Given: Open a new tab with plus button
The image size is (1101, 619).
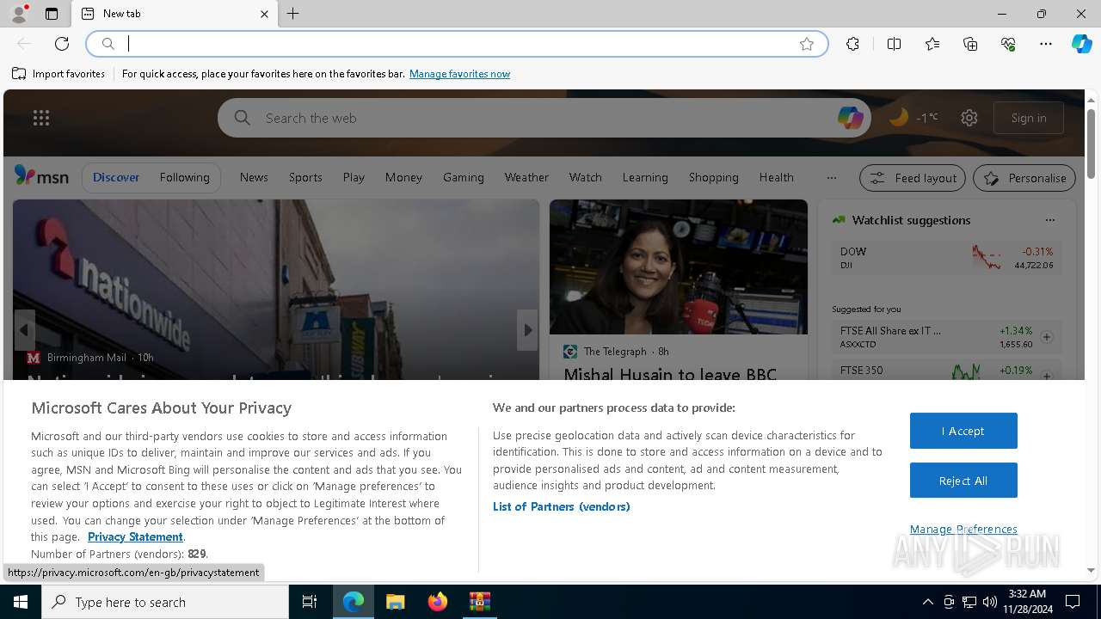Looking at the screenshot, I should coord(293,14).
